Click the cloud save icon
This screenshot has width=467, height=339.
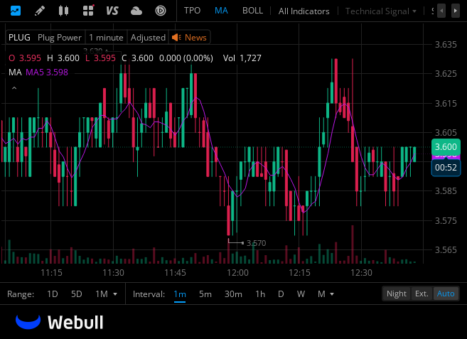[136, 11]
